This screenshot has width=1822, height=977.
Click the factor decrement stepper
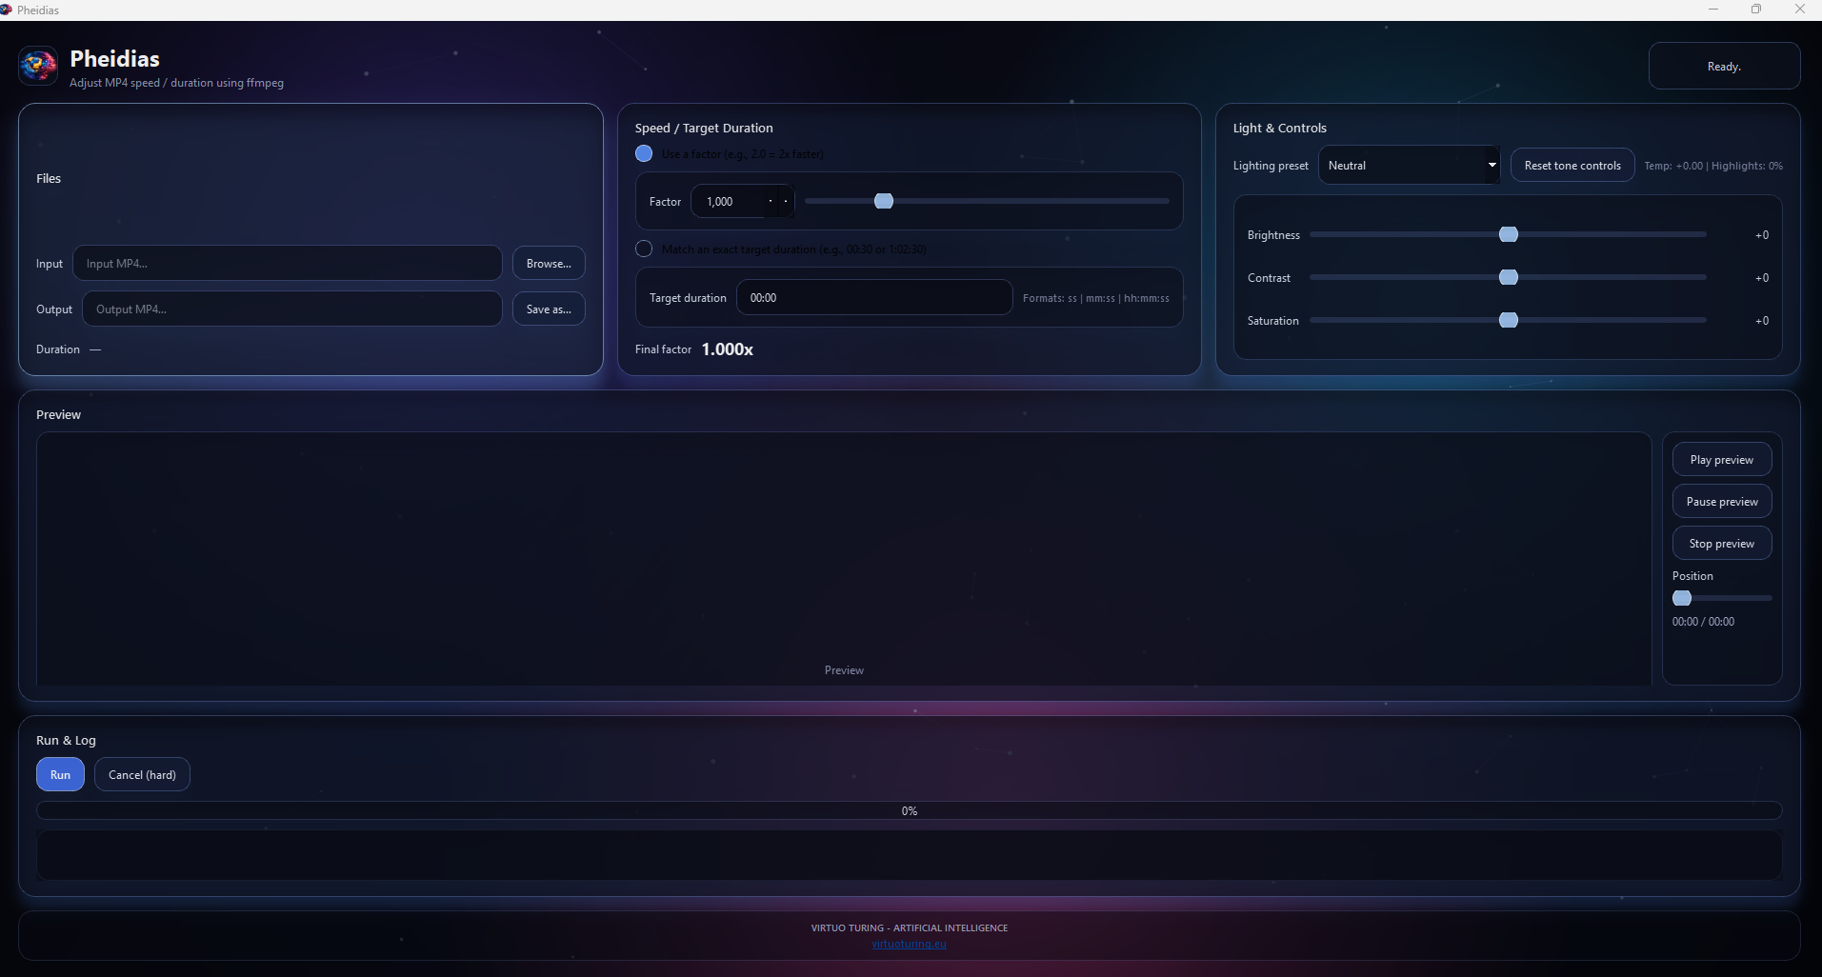point(771,201)
